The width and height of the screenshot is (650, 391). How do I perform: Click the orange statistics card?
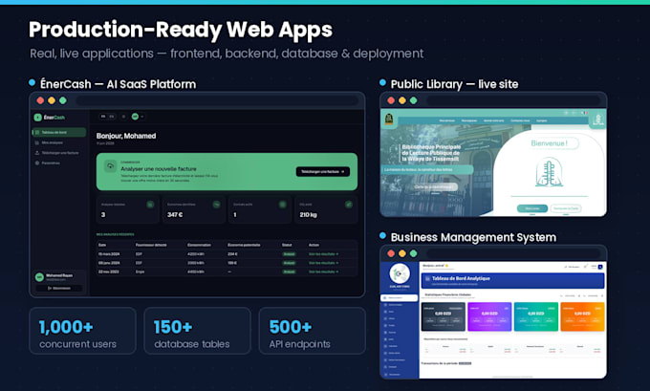582,316
